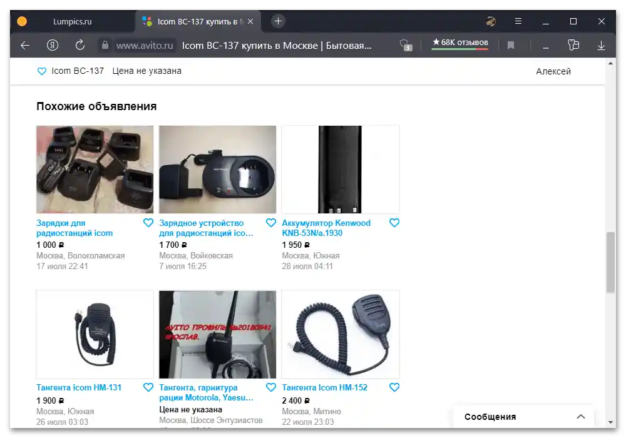Click the padlock site security icon

(x=105, y=45)
